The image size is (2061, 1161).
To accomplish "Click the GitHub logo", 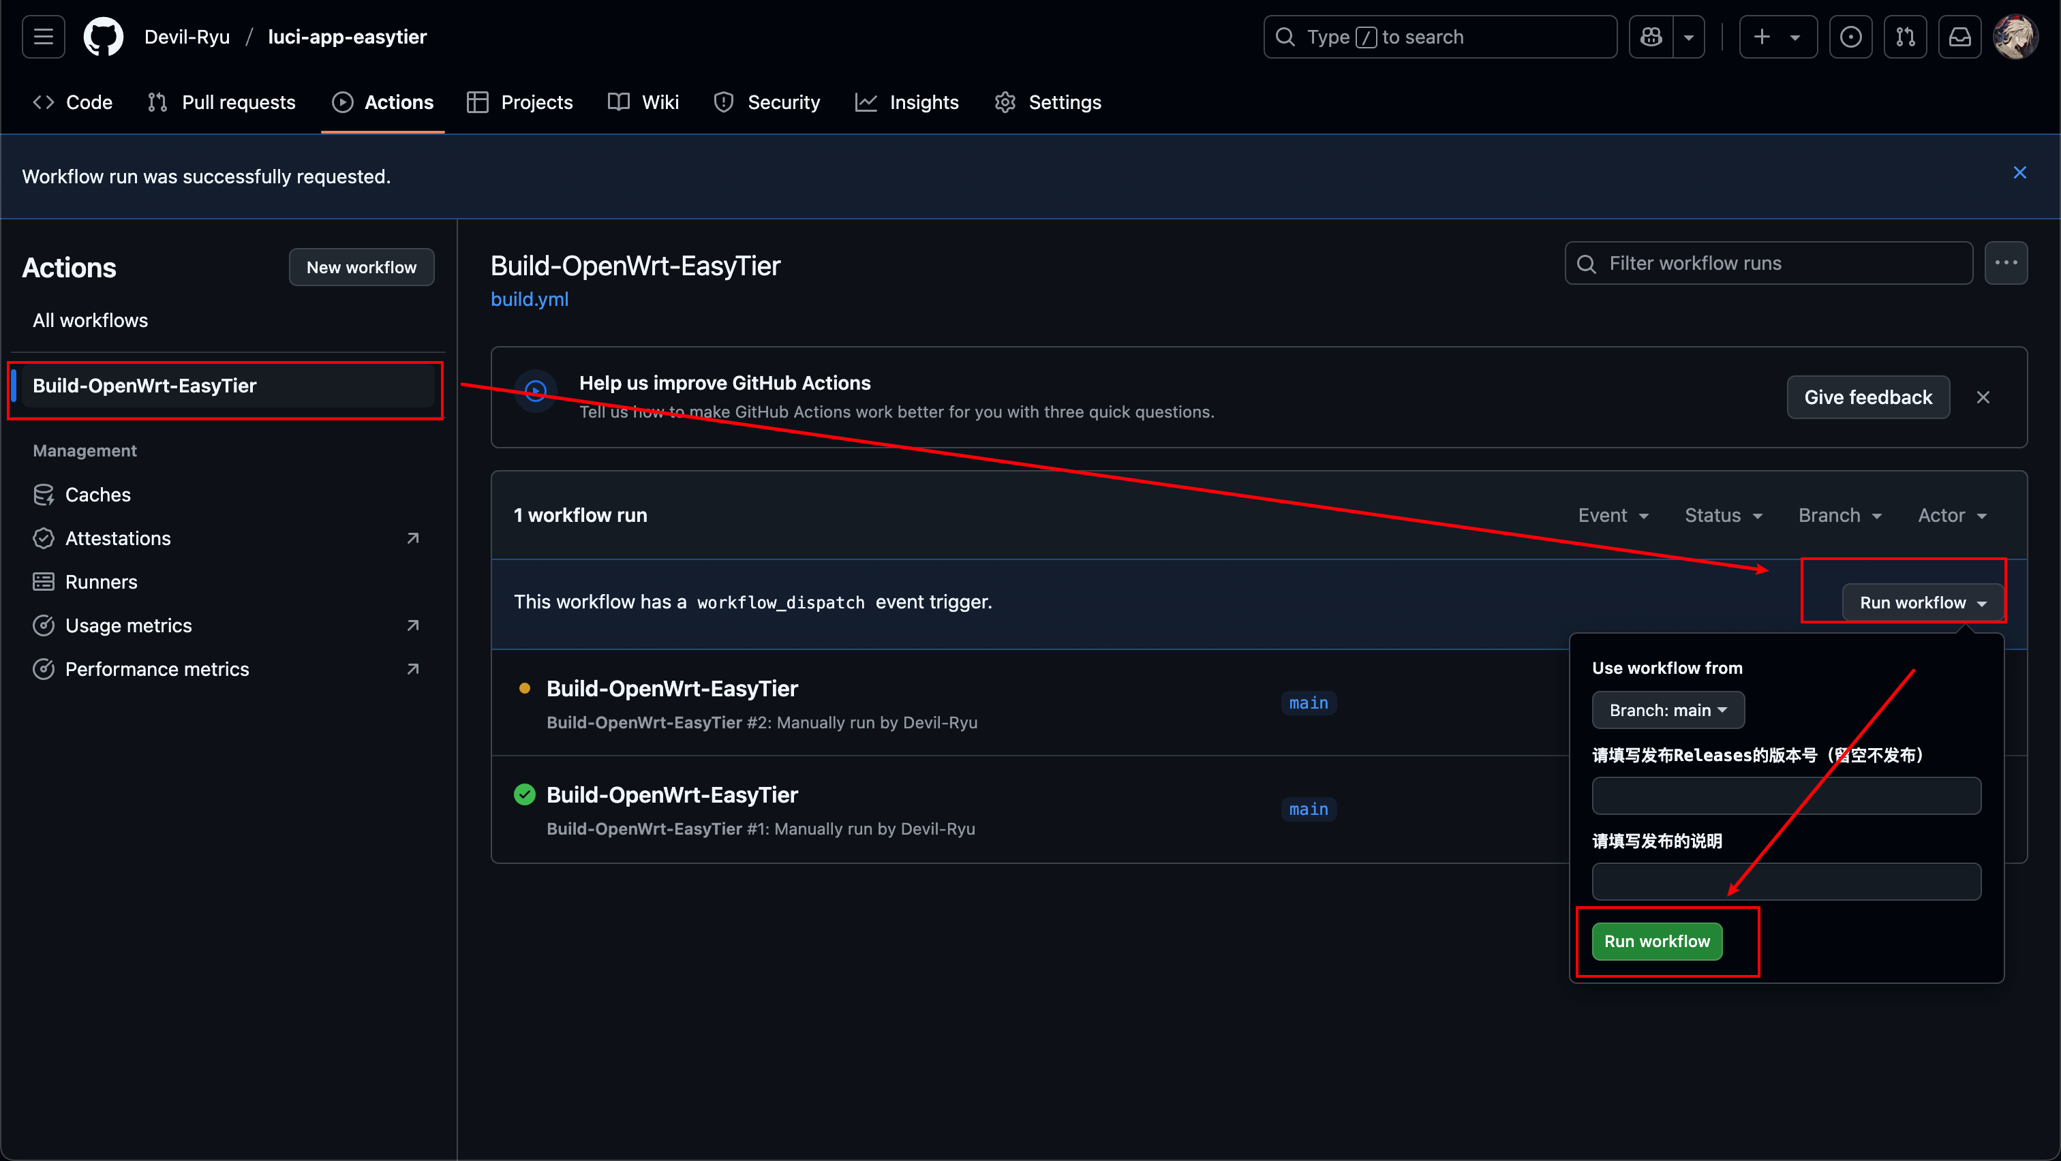I will pyautogui.click(x=103, y=36).
